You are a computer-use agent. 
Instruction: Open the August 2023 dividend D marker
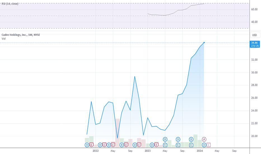coord(178,139)
